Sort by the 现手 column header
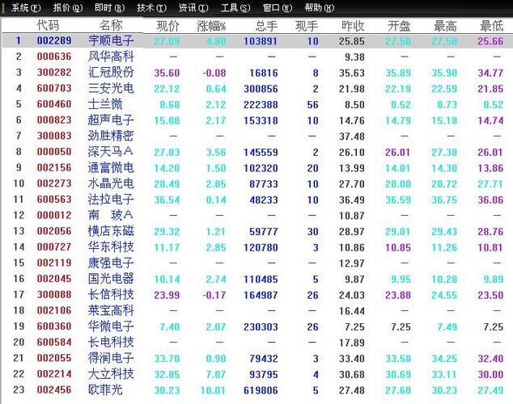513x404 pixels. coord(307,26)
